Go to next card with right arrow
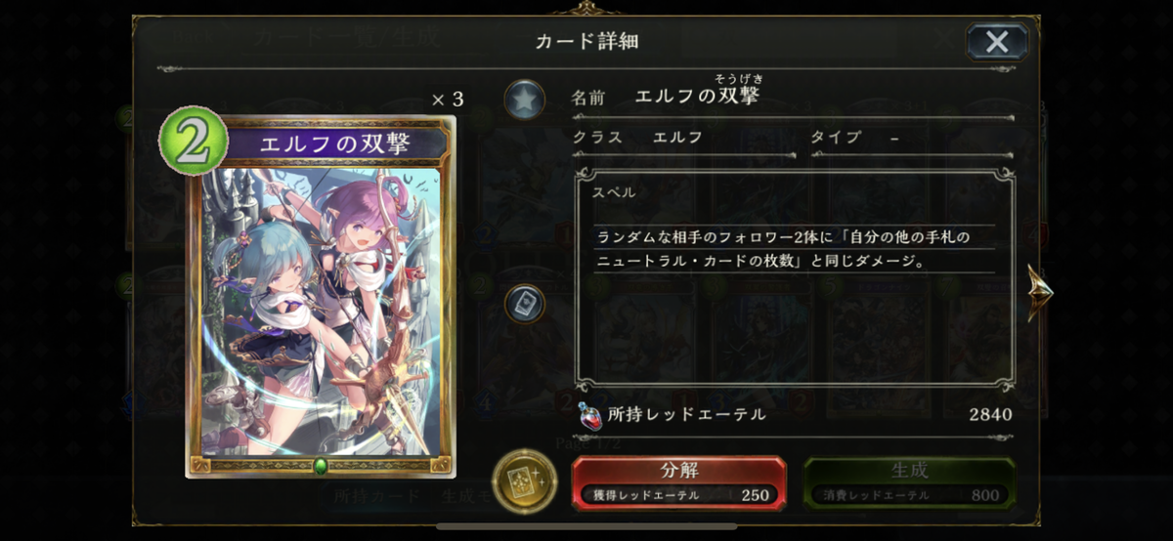1173x541 pixels. click(1039, 292)
